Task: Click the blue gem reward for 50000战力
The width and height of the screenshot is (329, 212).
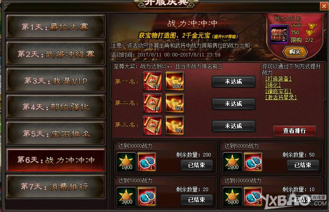Action: [x=253, y=162]
